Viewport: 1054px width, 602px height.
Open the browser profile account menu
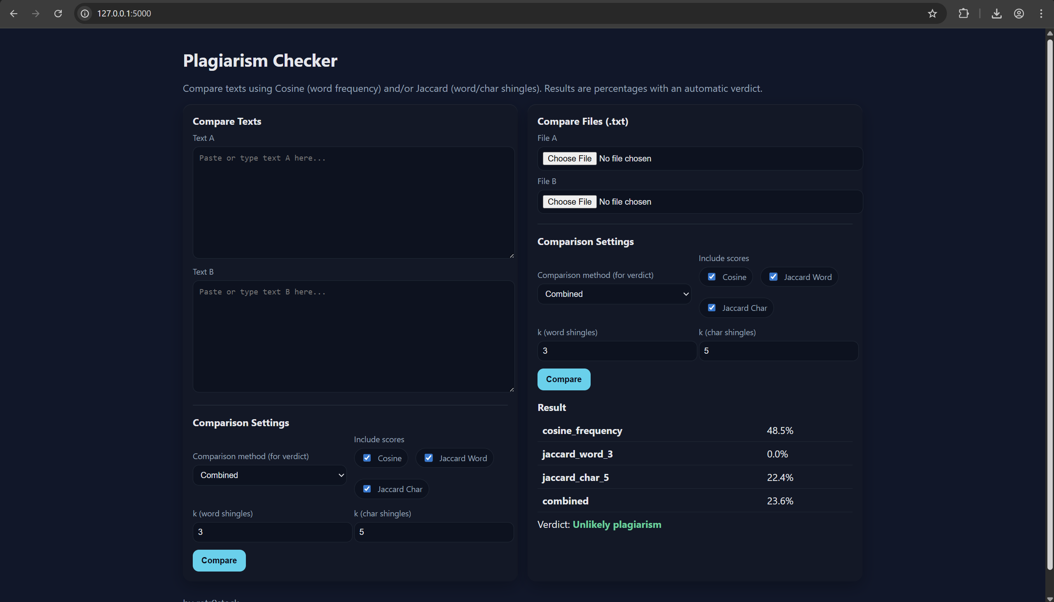click(x=1019, y=14)
